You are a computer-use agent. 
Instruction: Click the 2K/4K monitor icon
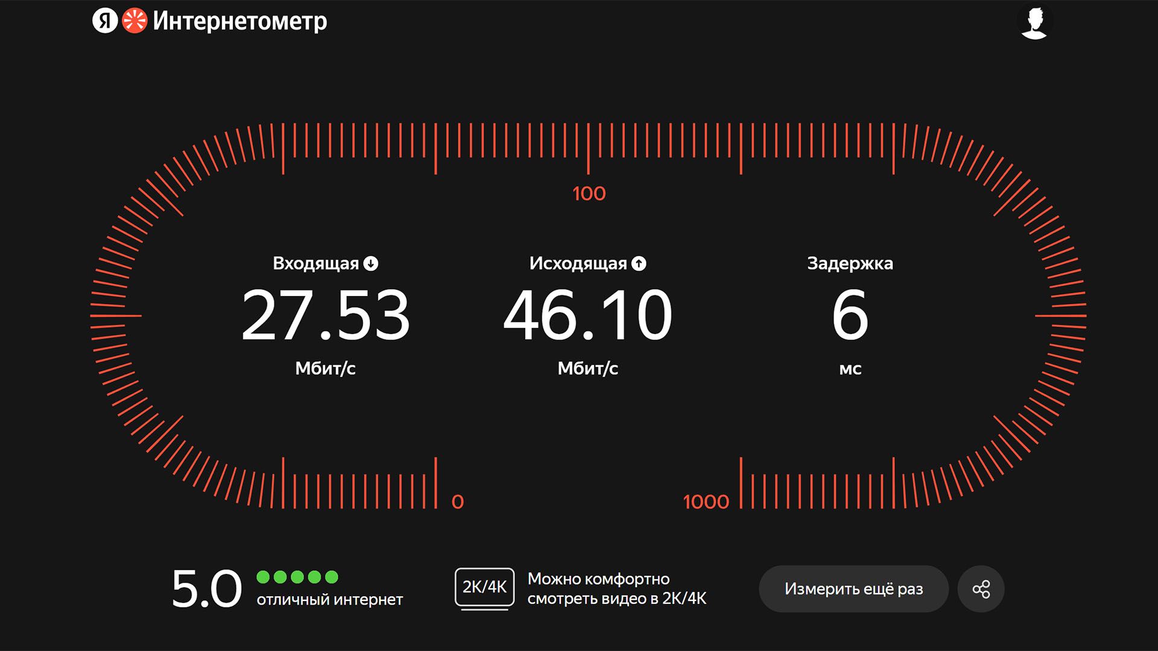(484, 588)
